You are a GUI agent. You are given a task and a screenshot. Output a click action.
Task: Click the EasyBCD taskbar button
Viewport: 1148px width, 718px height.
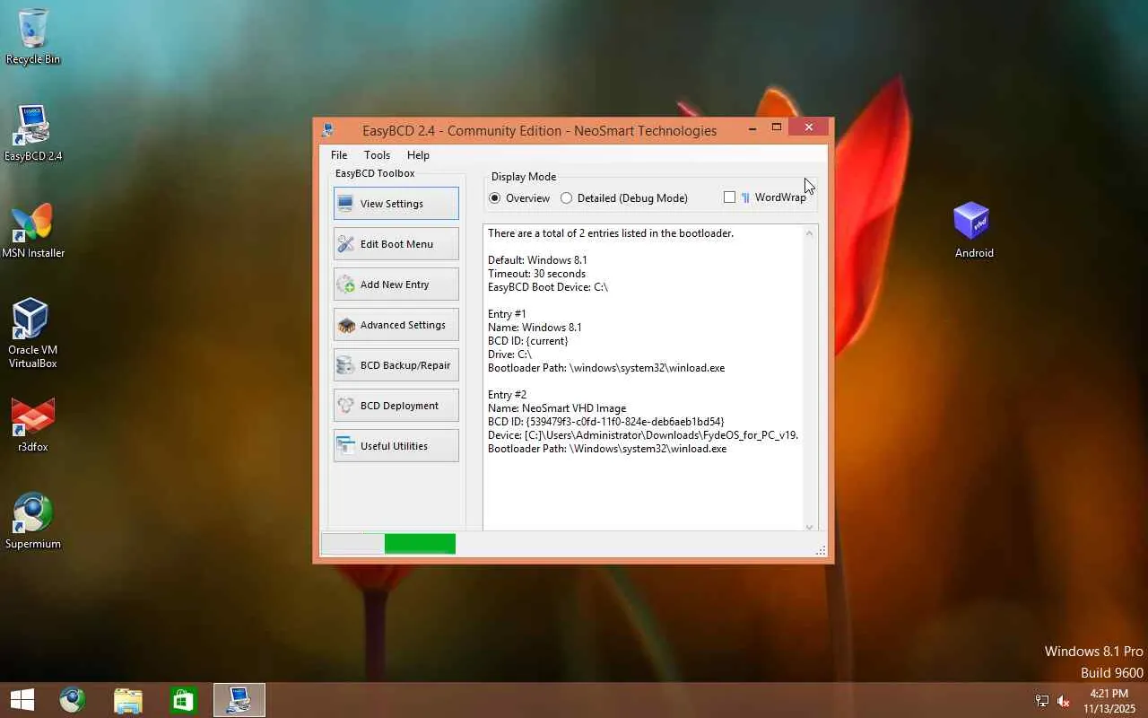[239, 700]
